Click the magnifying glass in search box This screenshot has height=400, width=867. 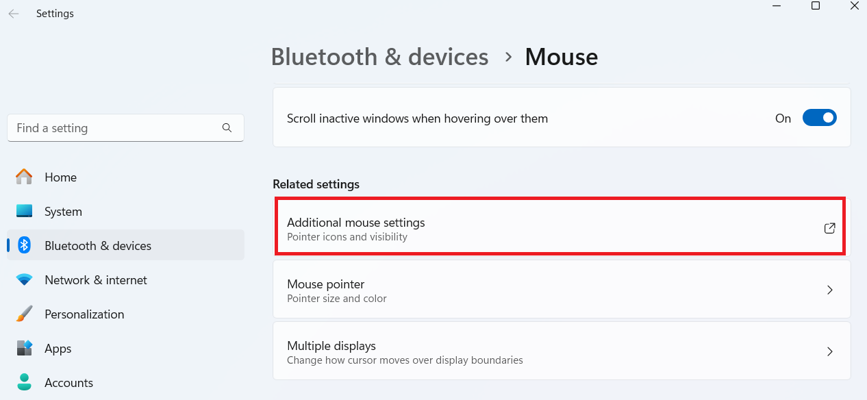pyautogui.click(x=227, y=127)
